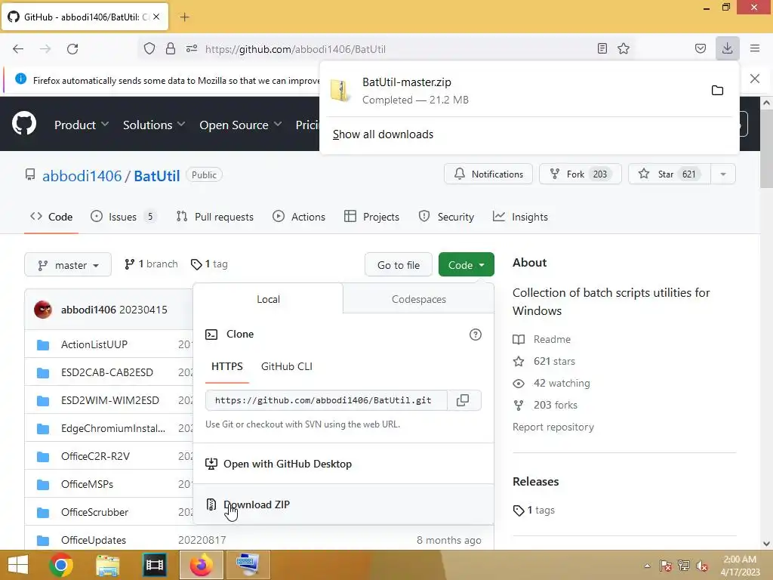
Task: Open a new browser tab
Action: coord(184,17)
